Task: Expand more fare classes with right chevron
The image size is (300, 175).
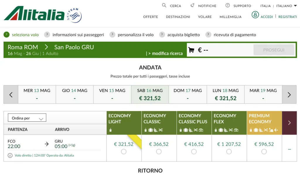Action: 289,123
